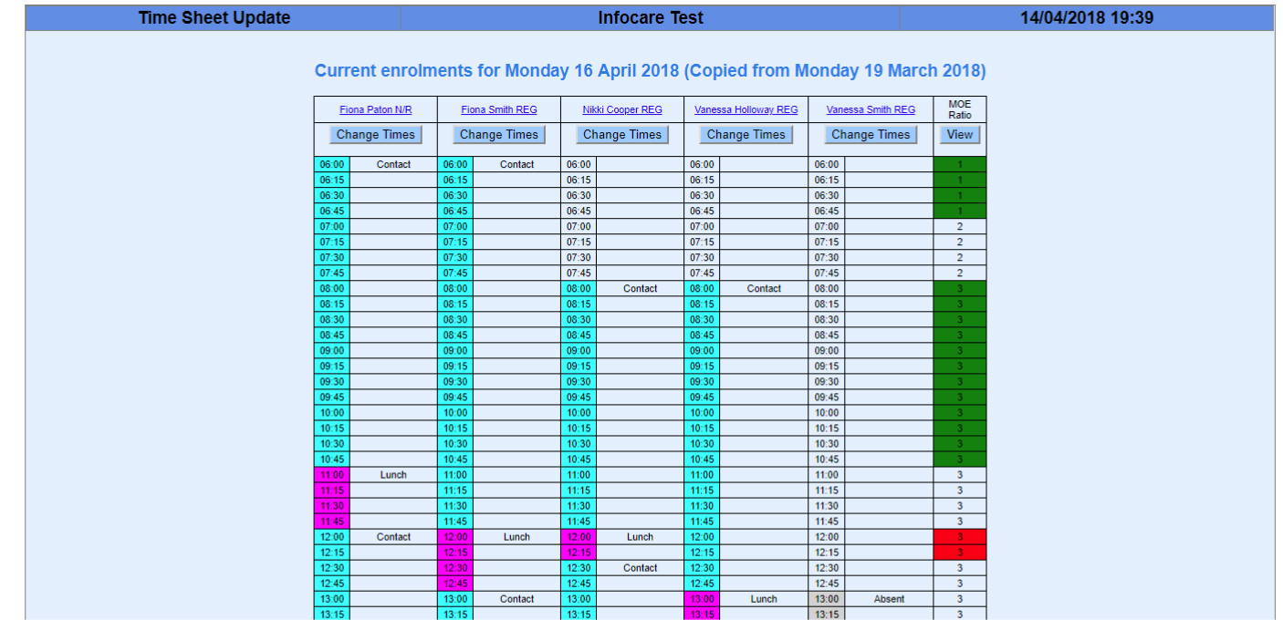Select green MOE ratio cell at 06:00
This screenshot has width=1283, height=620.
[x=959, y=165]
